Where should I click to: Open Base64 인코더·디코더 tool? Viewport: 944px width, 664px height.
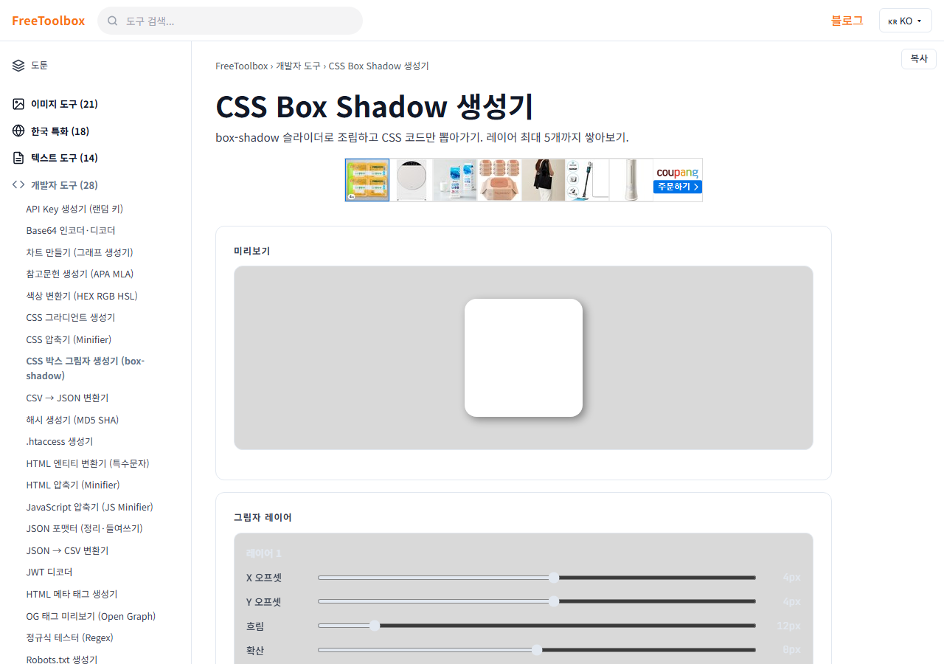pos(71,230)
